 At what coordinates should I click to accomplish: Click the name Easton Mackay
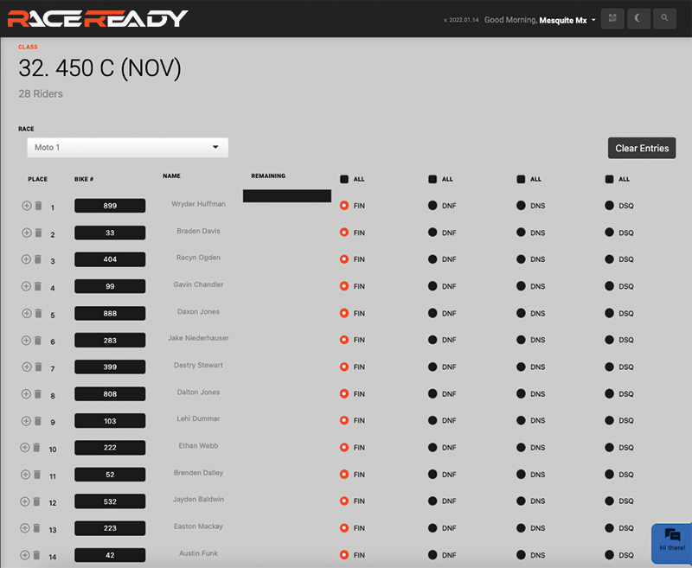pyautogui.click(x=198, y=527)
